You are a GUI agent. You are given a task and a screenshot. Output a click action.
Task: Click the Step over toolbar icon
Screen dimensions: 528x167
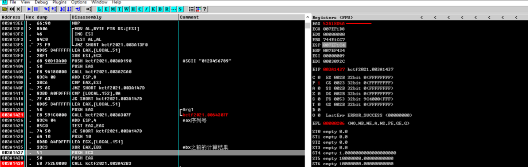(x=54, y=9)
